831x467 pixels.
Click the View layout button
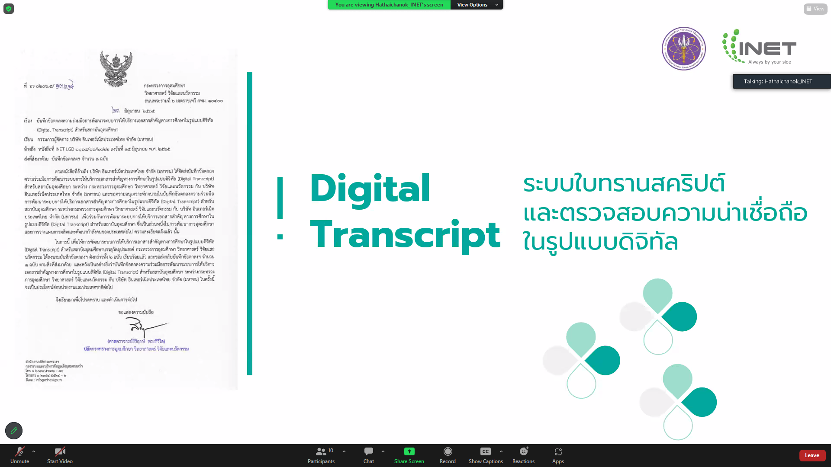pos(815,9)
